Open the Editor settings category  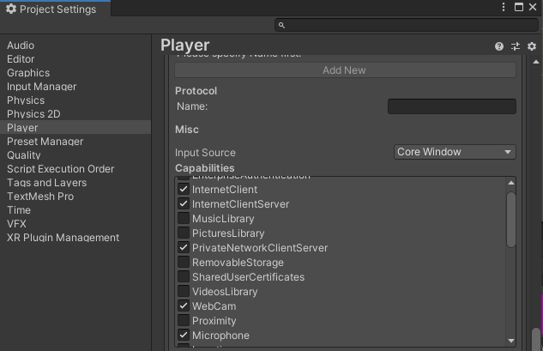(x=75, y=59)
